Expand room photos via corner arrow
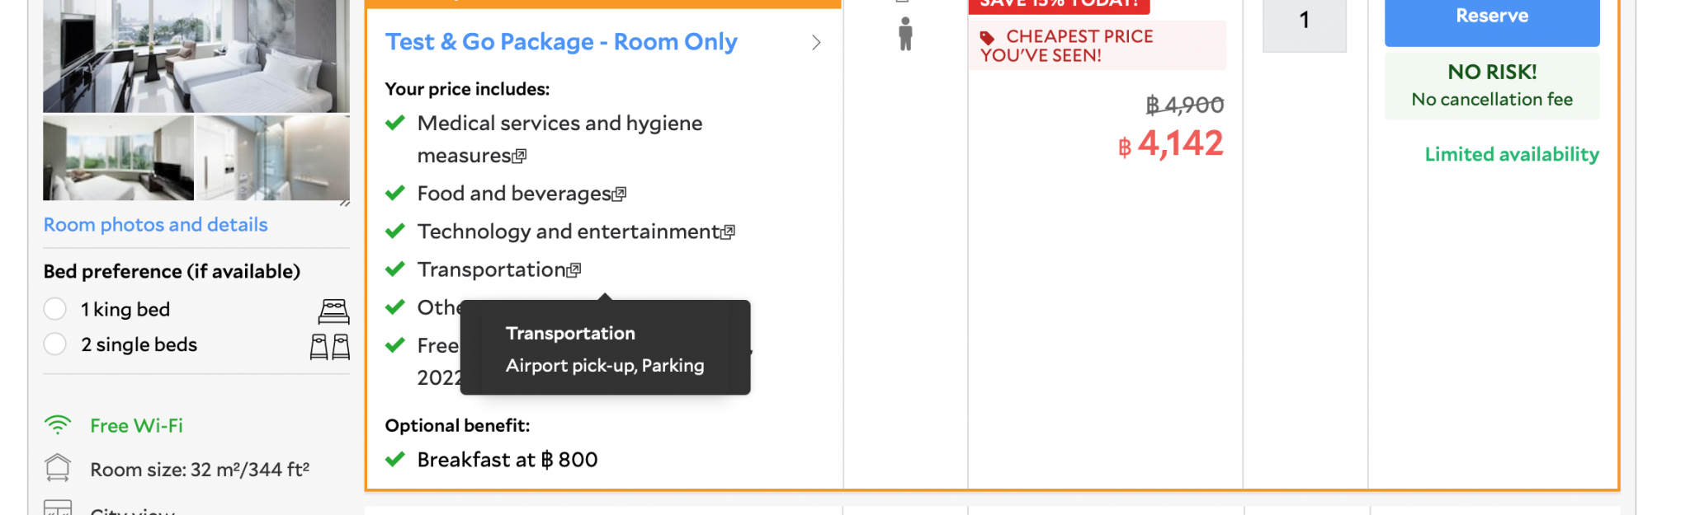1690x515 pixels. [345, 203]
